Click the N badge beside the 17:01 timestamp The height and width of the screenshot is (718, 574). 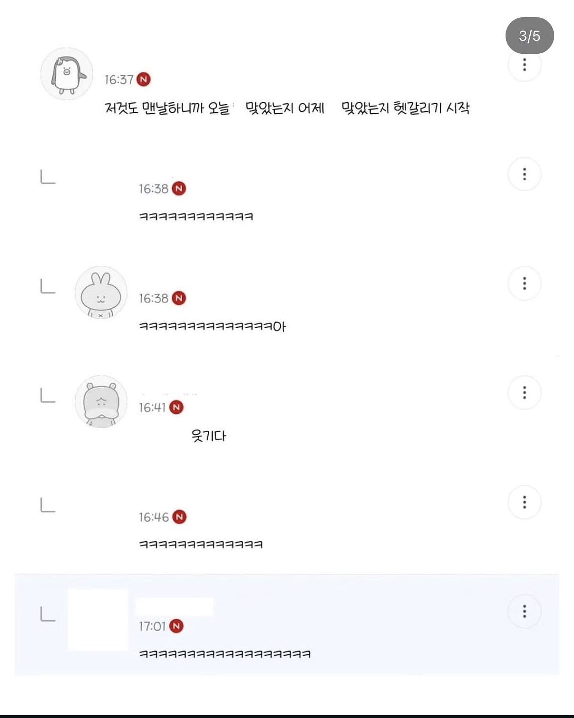pos(176,626)
